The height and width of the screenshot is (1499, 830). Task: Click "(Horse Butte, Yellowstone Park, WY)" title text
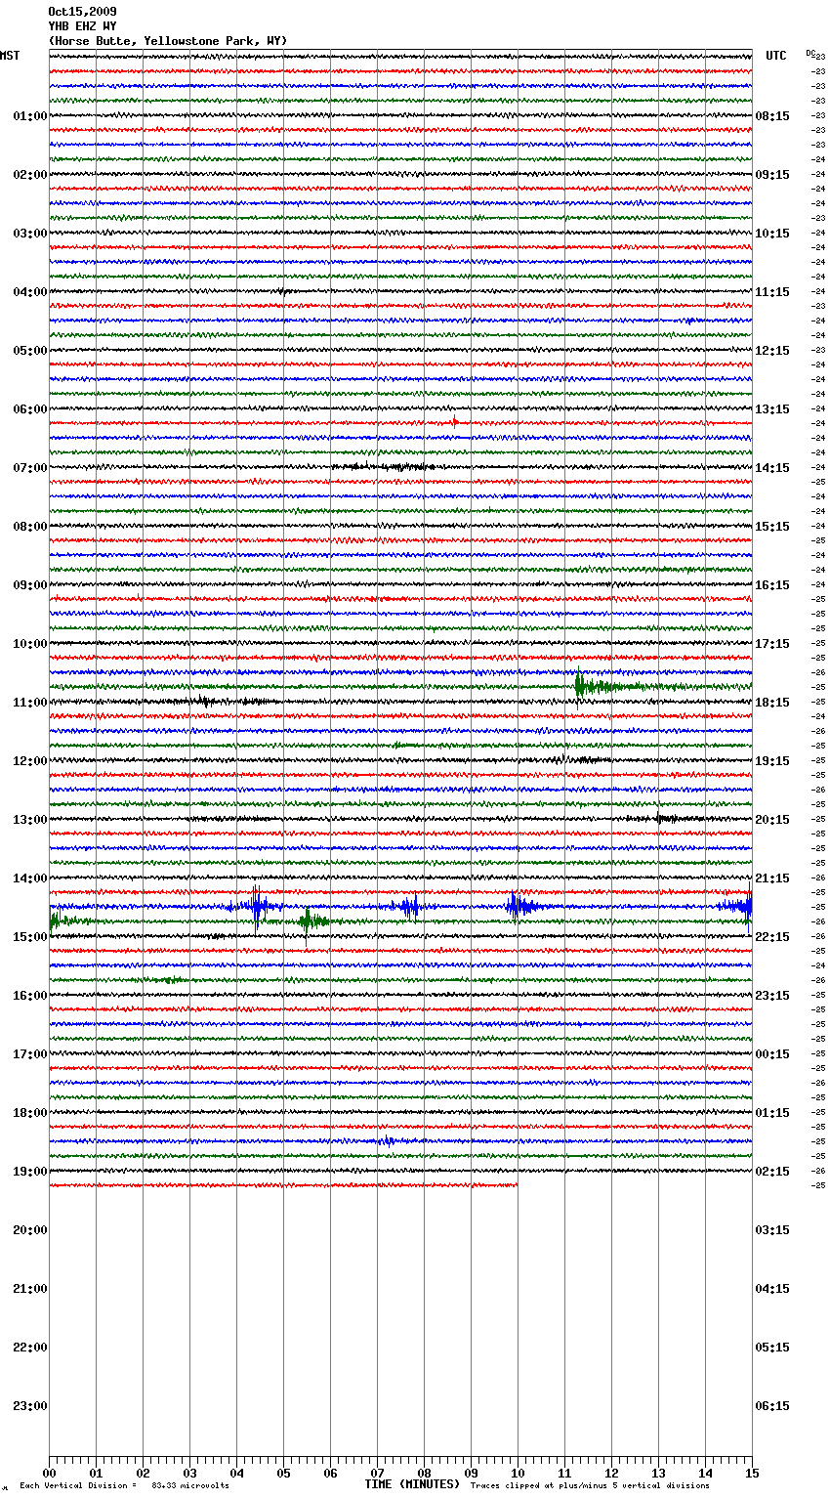(168, 41)
